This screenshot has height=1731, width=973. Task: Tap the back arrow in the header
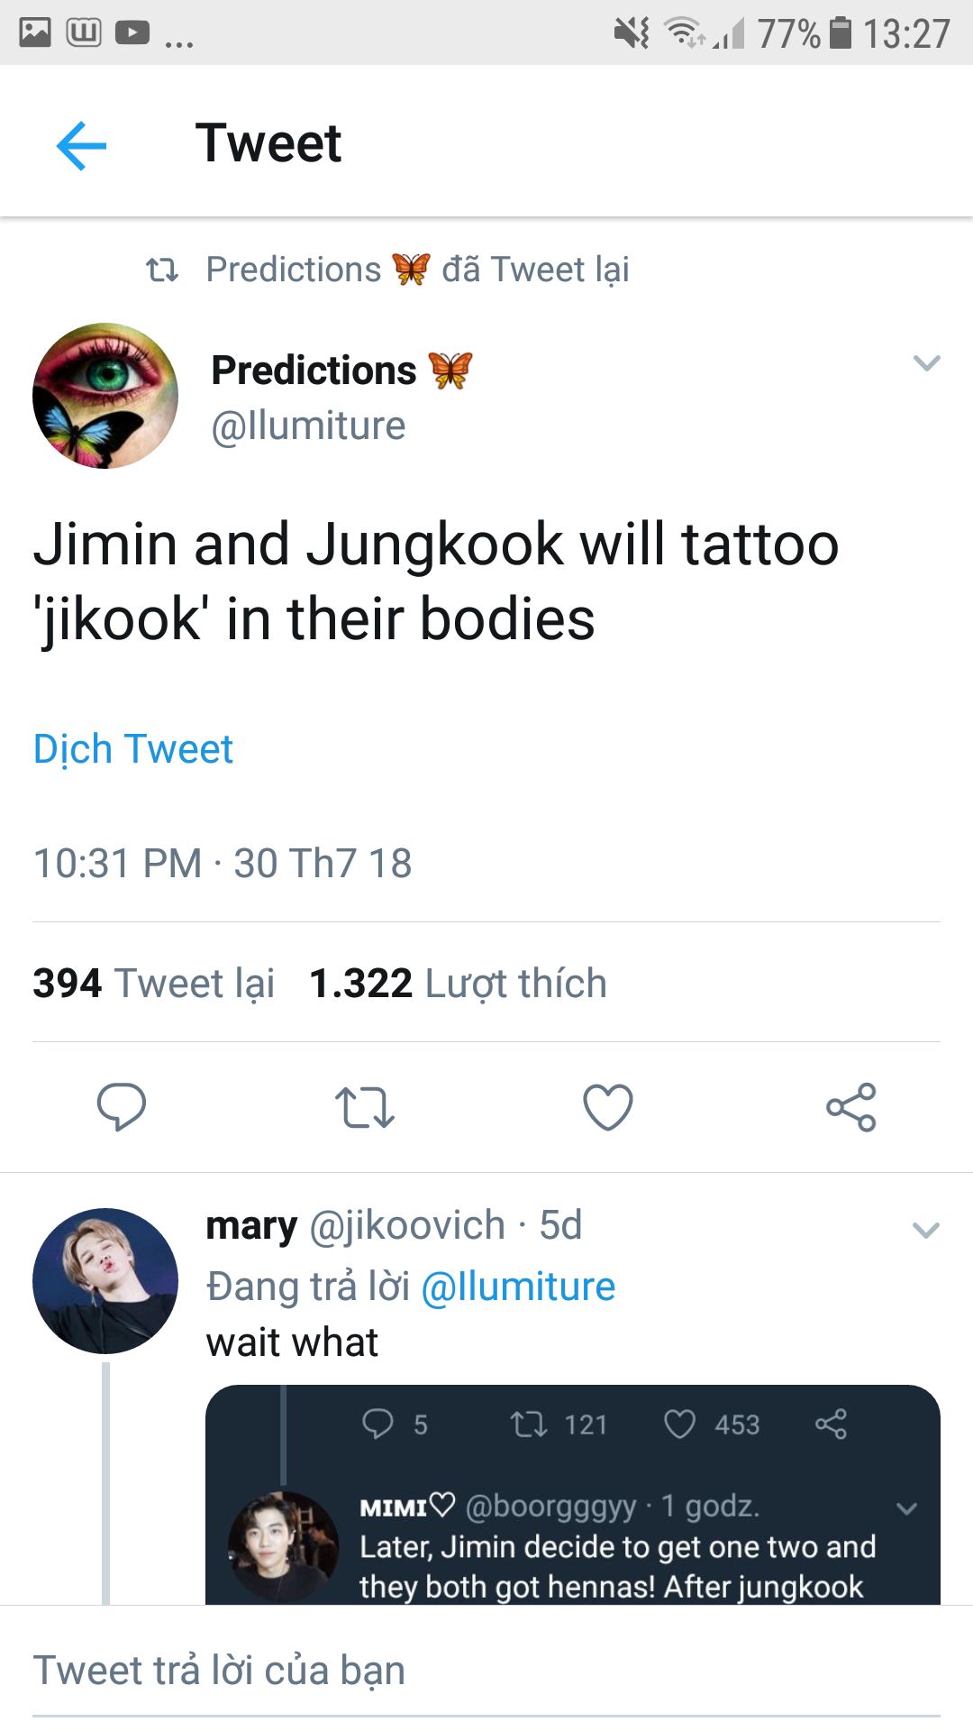click(x=81, y=145)
